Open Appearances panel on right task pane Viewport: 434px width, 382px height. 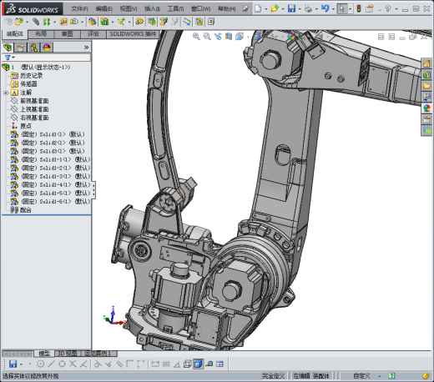426,108
